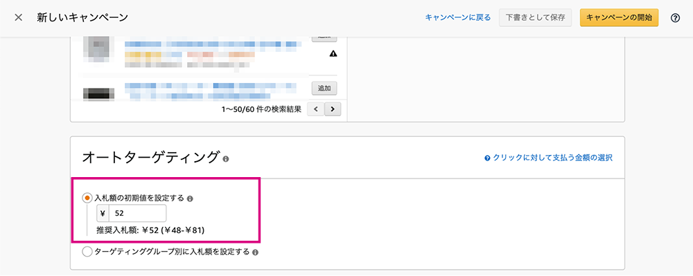693x276 pixels.
Task: Select ターゲティンググループ別に入札額を設定する radio button
Action: [x=87, y=252]
